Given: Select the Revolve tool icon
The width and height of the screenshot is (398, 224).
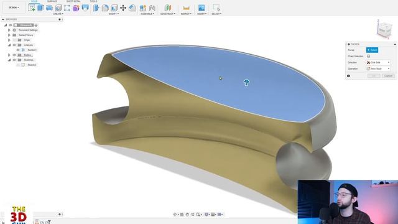Looking at the screenshot, I should tap(49, 8).
